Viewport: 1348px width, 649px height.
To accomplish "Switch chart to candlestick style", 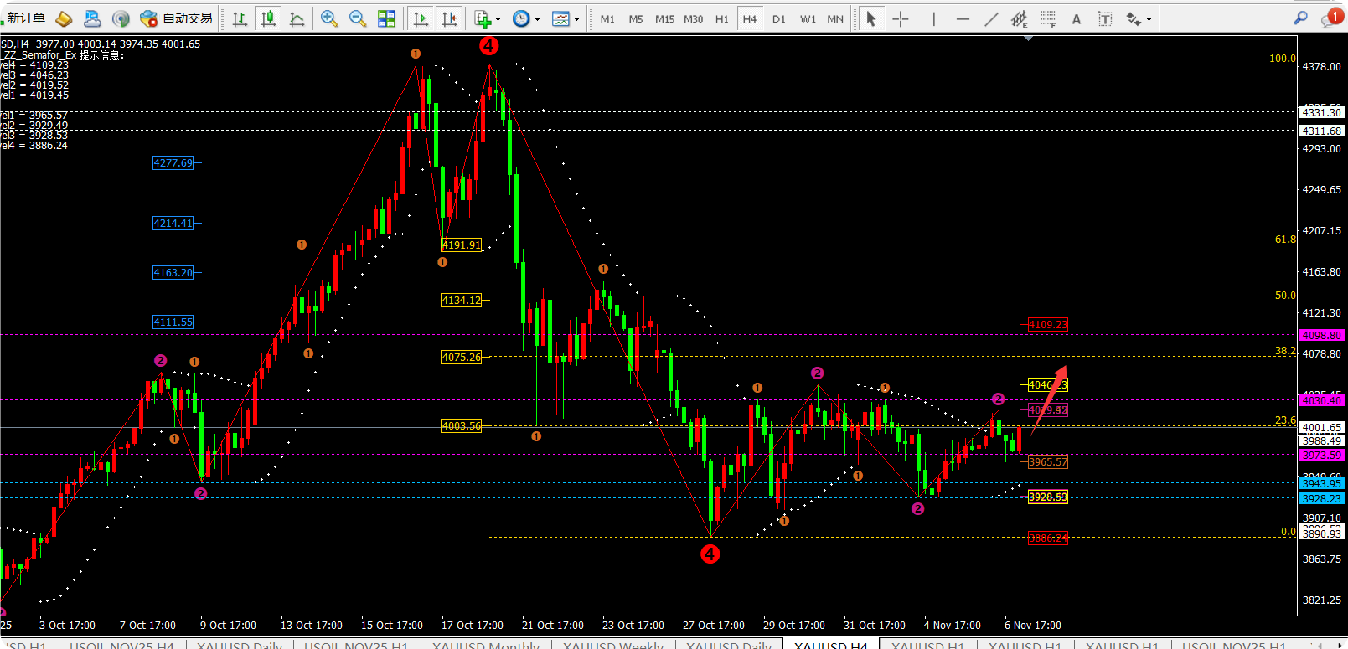I will tap(268, 18).
